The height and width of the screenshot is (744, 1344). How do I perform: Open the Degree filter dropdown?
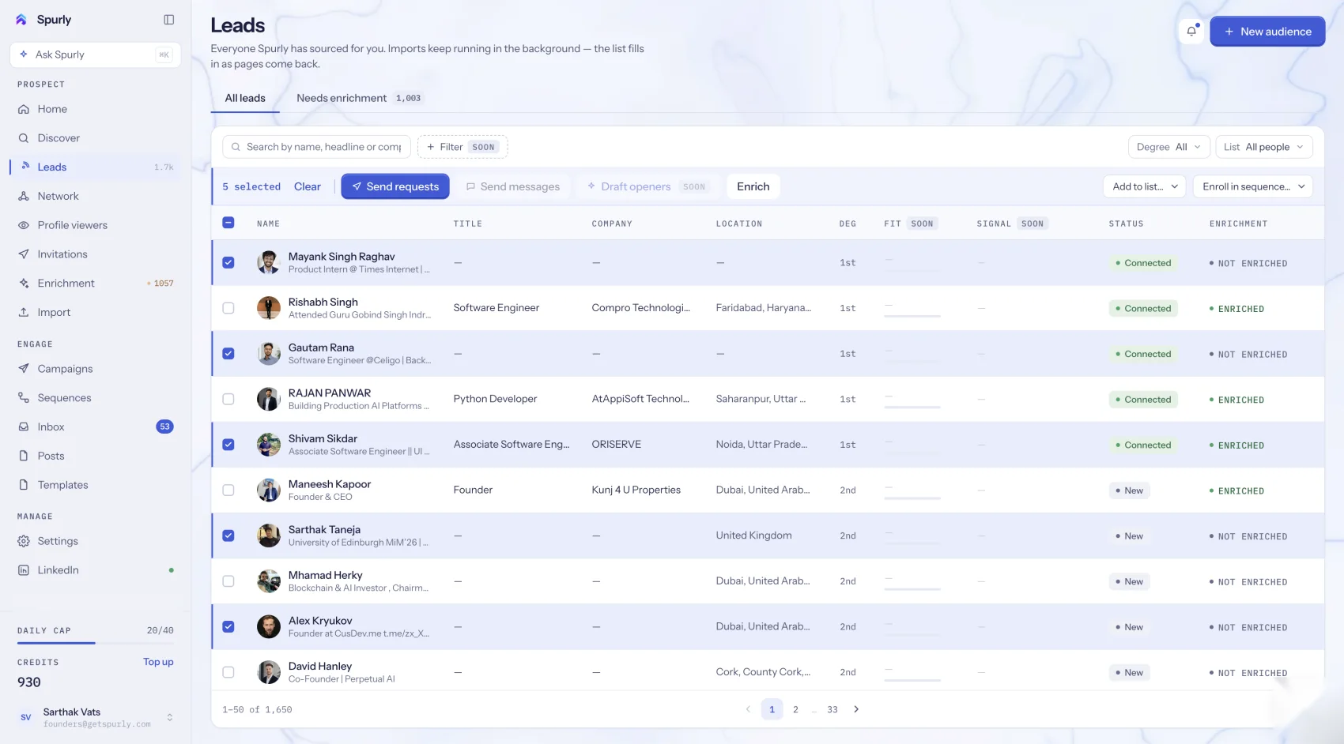click(x=1168, y=147)
